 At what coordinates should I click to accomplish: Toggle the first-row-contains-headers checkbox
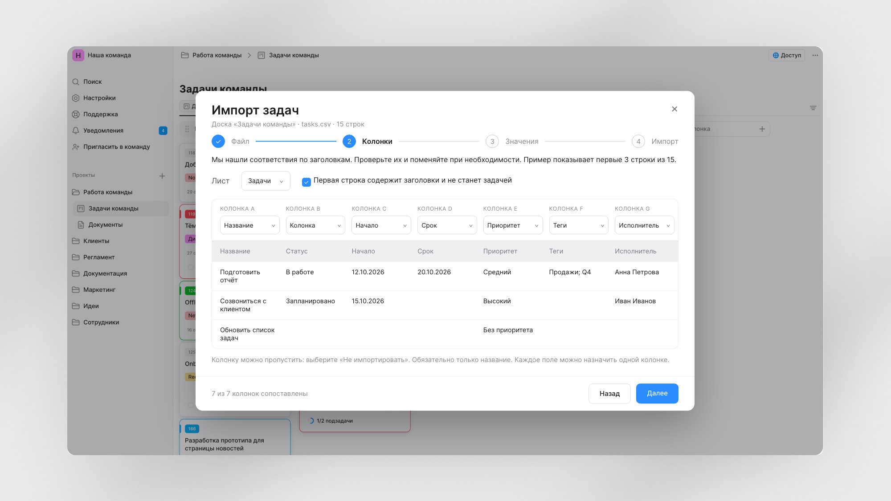pos(307,182)
